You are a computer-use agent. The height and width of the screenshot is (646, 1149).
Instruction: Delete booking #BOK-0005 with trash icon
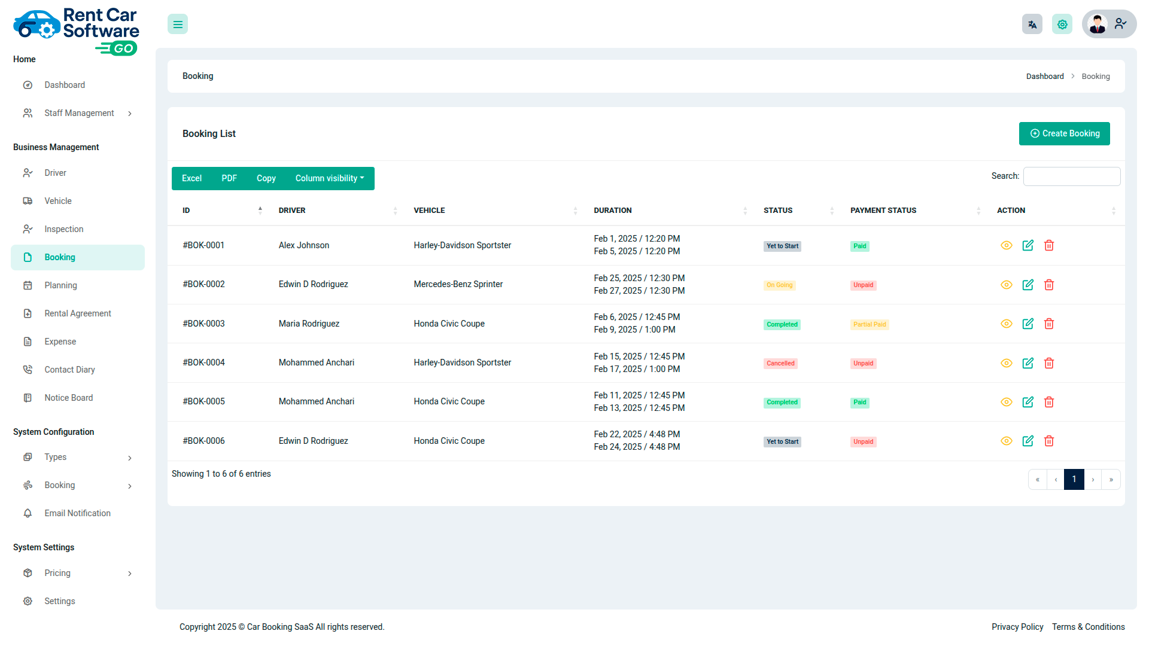pos(1049,402)
